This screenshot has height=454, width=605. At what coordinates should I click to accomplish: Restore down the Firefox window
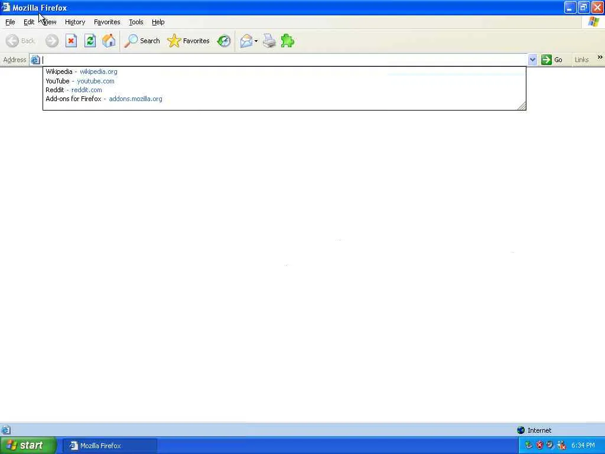[583, 7]
